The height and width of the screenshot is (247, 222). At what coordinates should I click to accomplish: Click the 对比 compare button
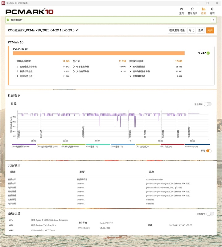191,30
